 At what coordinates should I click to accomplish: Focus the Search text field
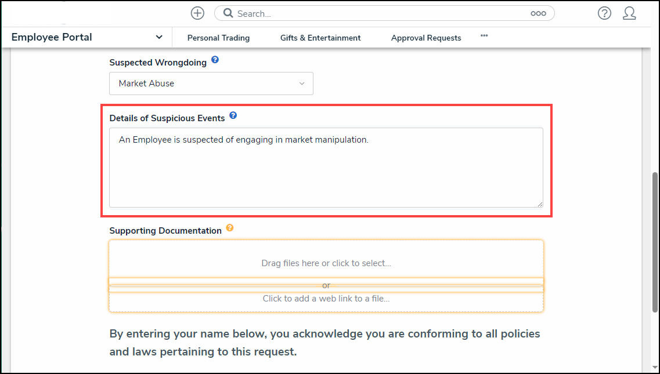(x=377, y=13)
